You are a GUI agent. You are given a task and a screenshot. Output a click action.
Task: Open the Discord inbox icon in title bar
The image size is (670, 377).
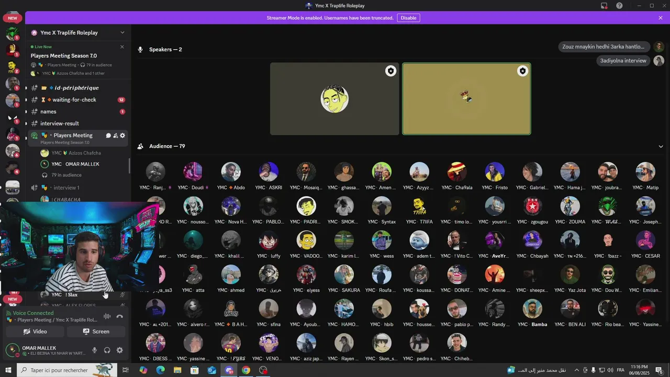coord(604,6)
